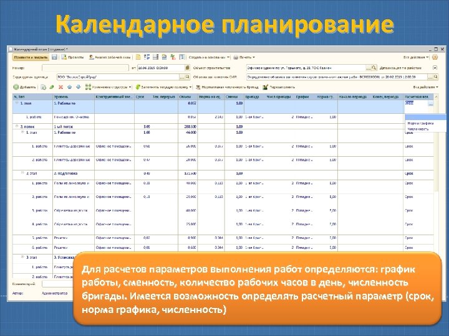Click Нормативная численность бригад toolbar button
449x336 pixels.
227,87
